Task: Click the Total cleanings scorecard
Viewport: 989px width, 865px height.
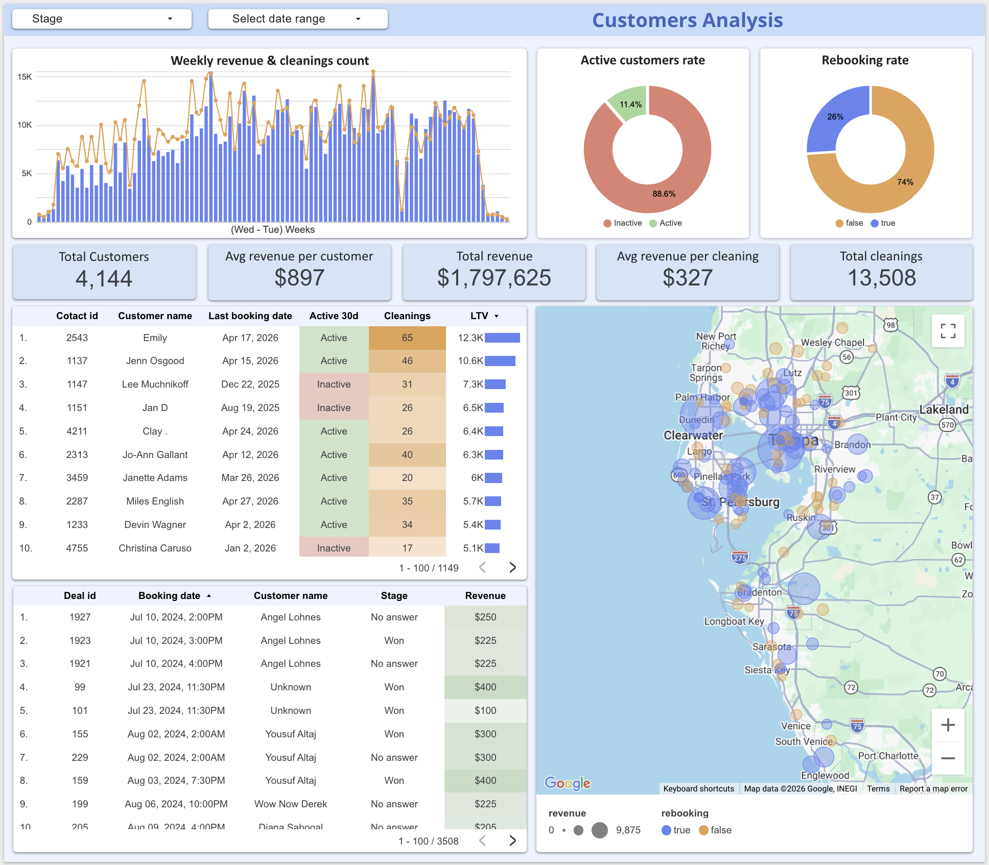Action: [x=881, y=272]
